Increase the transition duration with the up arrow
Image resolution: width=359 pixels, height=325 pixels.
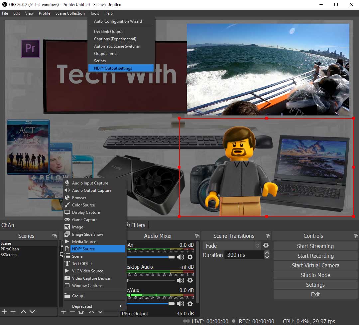267,253
